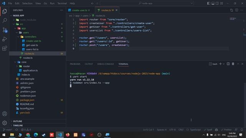Open the Terminal menu in menu bar
The height and width of the screenshot is (138, 246).
(62, 3)
